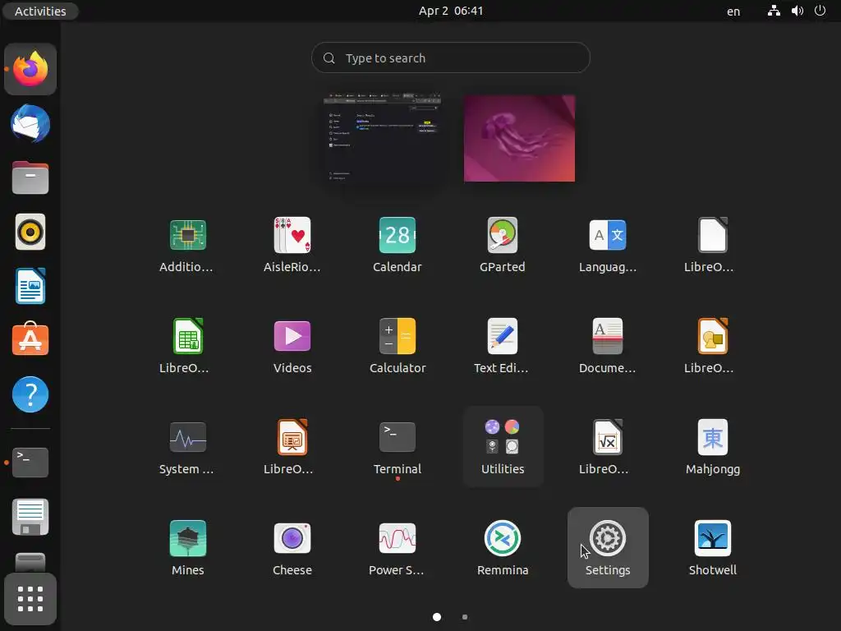Launch LibreOffice Impress presentation icon
The height and width of the screenshot is (631, 841).
click(x=292, y=437)
